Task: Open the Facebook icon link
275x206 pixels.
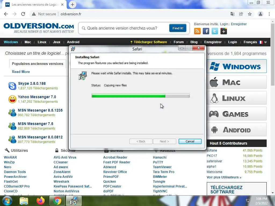Action: (x=206, y=31)
